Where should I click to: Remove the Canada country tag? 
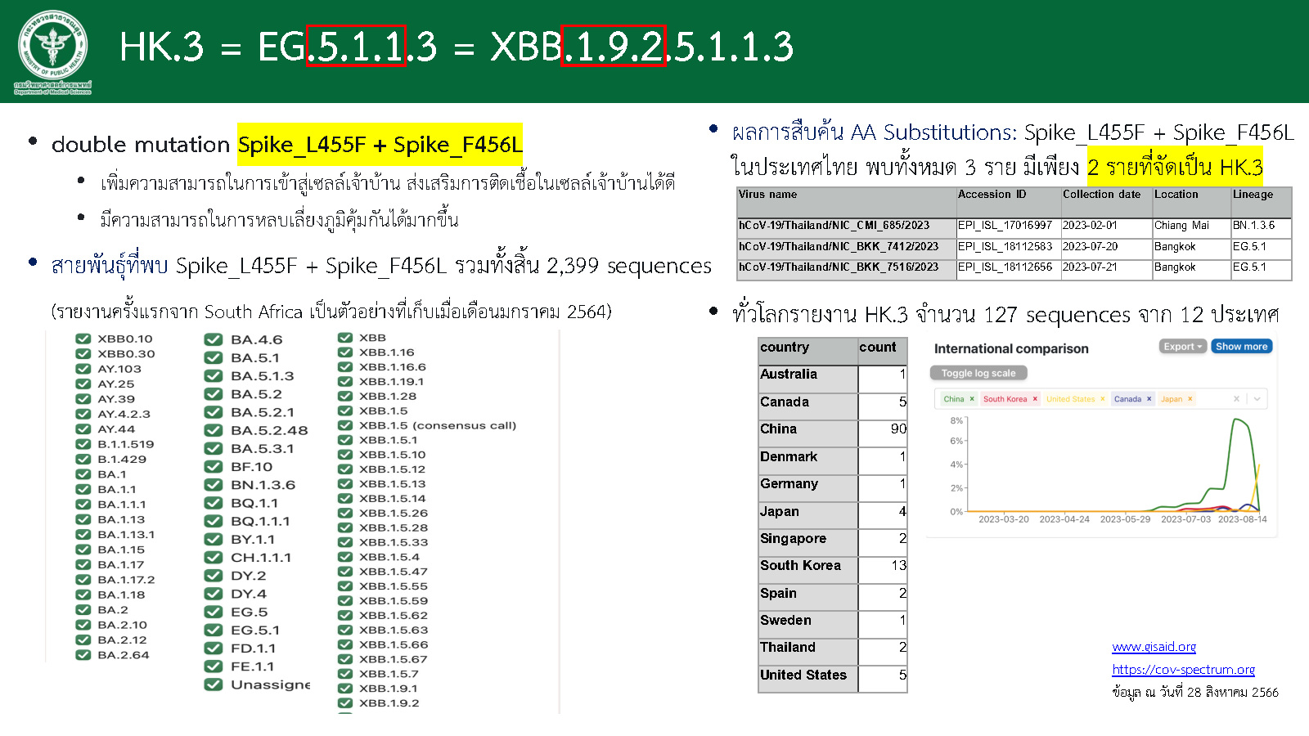[x=1149, y=399]
